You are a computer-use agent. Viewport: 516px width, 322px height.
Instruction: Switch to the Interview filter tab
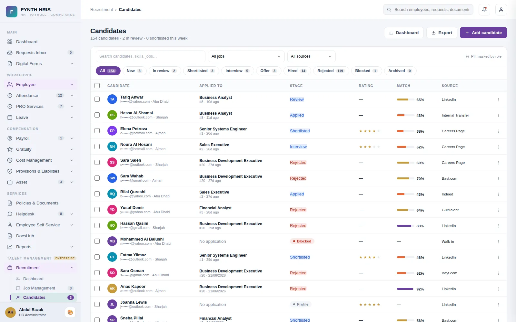point(237,71)
